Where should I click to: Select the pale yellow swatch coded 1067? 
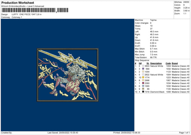pyautogui.click(x=143, y=80)
